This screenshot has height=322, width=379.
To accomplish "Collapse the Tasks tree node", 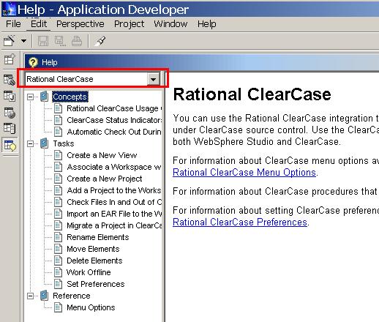I will coord(30,143).
